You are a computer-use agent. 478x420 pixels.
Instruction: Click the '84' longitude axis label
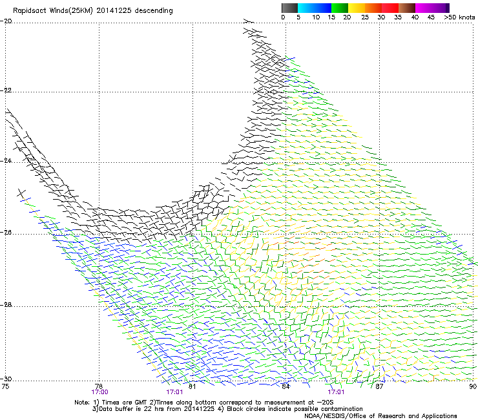coord(286,386)
